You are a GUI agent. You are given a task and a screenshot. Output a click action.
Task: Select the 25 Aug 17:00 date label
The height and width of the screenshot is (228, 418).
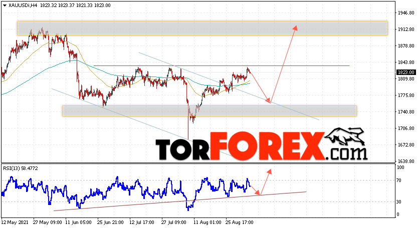pos(240,222)
